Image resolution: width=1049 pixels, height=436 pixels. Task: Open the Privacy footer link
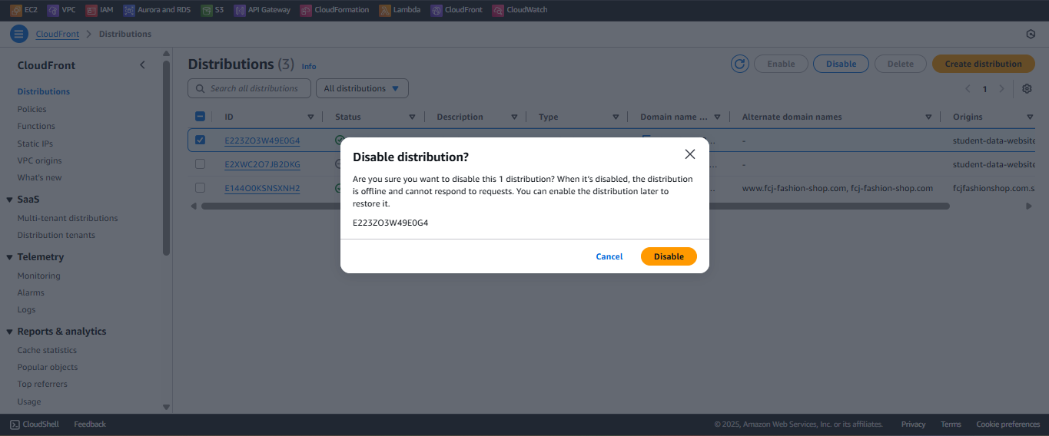pos(913,424)
